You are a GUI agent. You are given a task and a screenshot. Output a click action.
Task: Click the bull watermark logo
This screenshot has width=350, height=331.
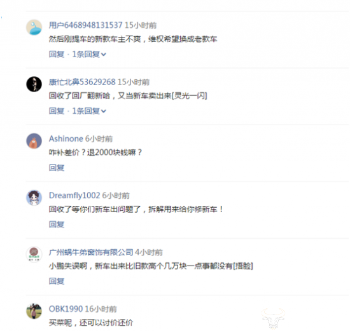point(273,318)
